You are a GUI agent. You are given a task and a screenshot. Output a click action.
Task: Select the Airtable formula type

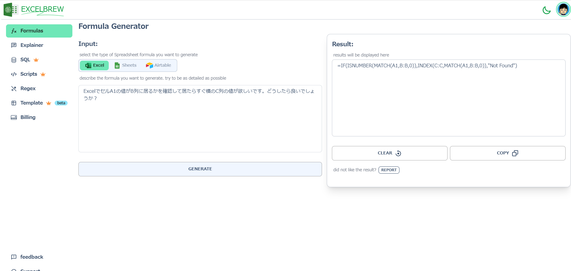[158, 65]
